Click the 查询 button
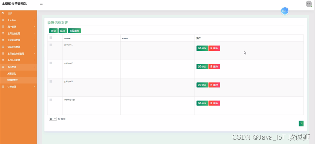This screenshot has width=315, height=144. click(53, 31)
